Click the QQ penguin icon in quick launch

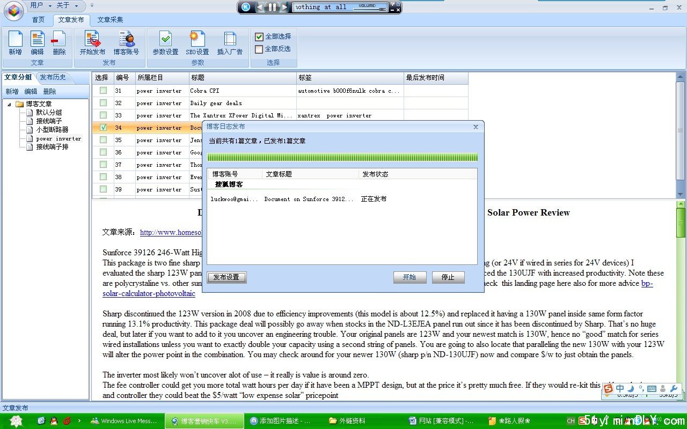(54, 421)
